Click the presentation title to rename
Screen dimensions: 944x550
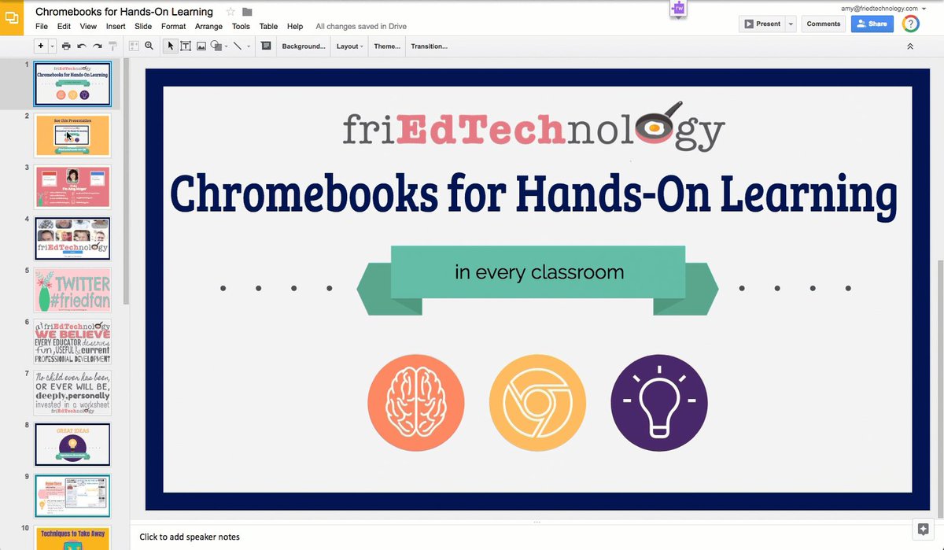pos(124,12)
